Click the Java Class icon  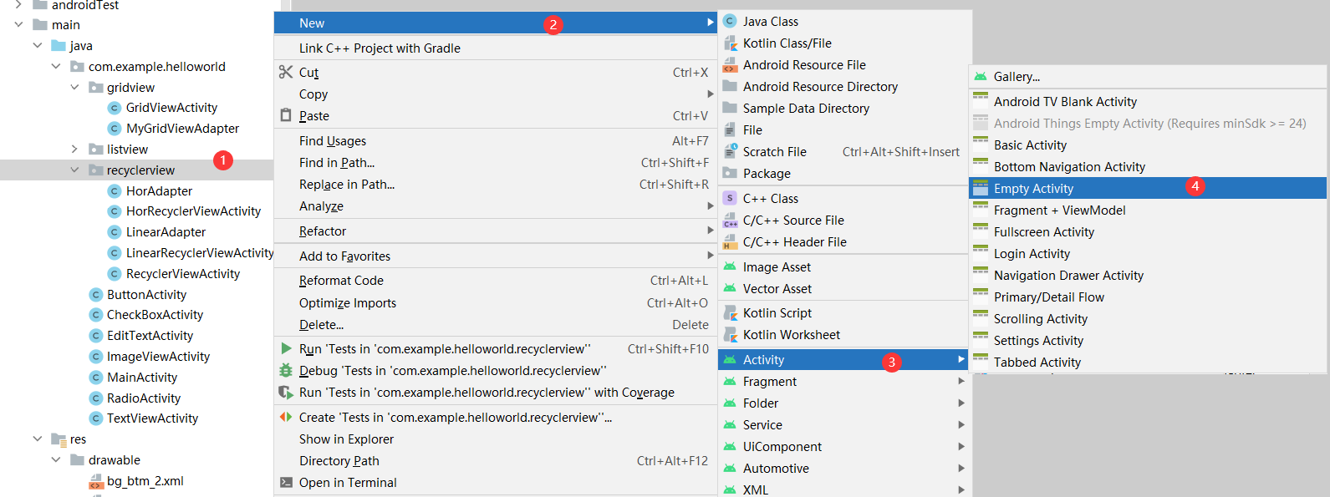pyautogui.click(x=730, y=22)
